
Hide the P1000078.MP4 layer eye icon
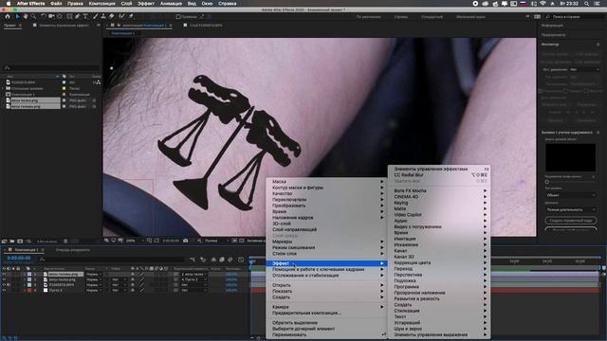coord(4,285)
